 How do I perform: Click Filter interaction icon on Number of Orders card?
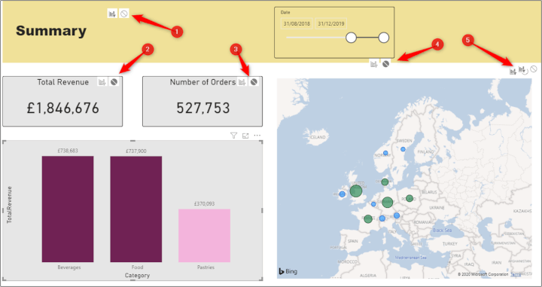pyautogui.click(x=242, y=82)
